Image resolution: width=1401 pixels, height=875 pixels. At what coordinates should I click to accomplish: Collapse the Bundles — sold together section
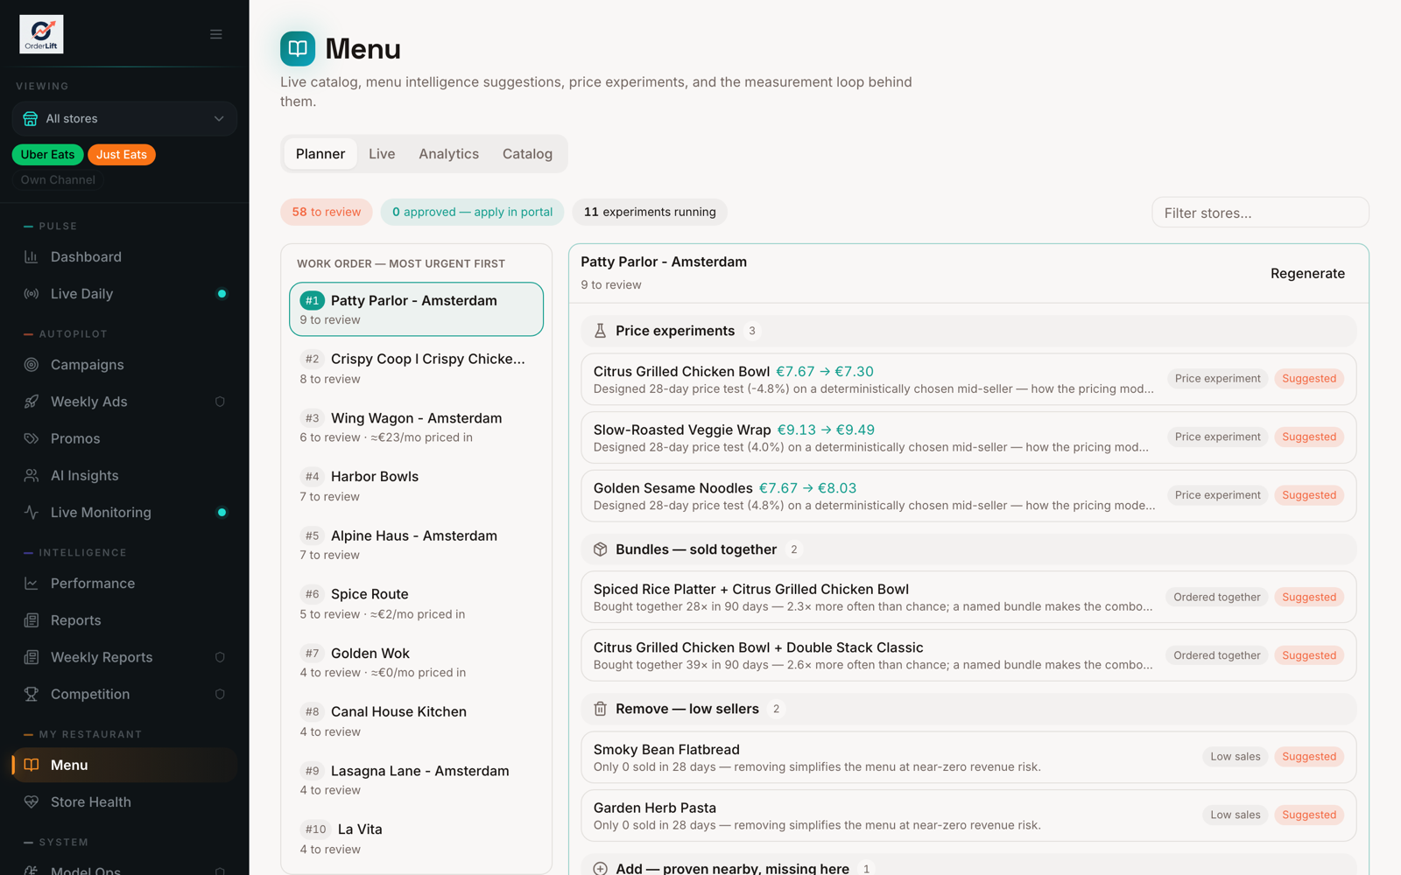tap(968, 549)
